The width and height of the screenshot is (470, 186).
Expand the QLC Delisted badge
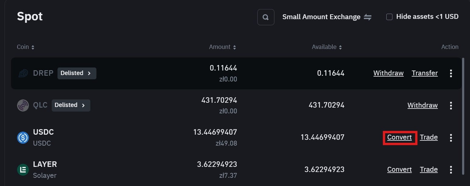[x=71, y=105]
